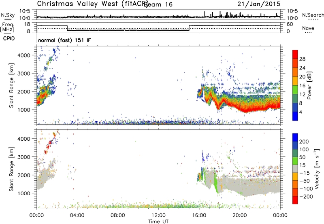Screen dimensions: 324x224
Task: Click the '18' frequency axis label
Action: (x=27, y=24)
